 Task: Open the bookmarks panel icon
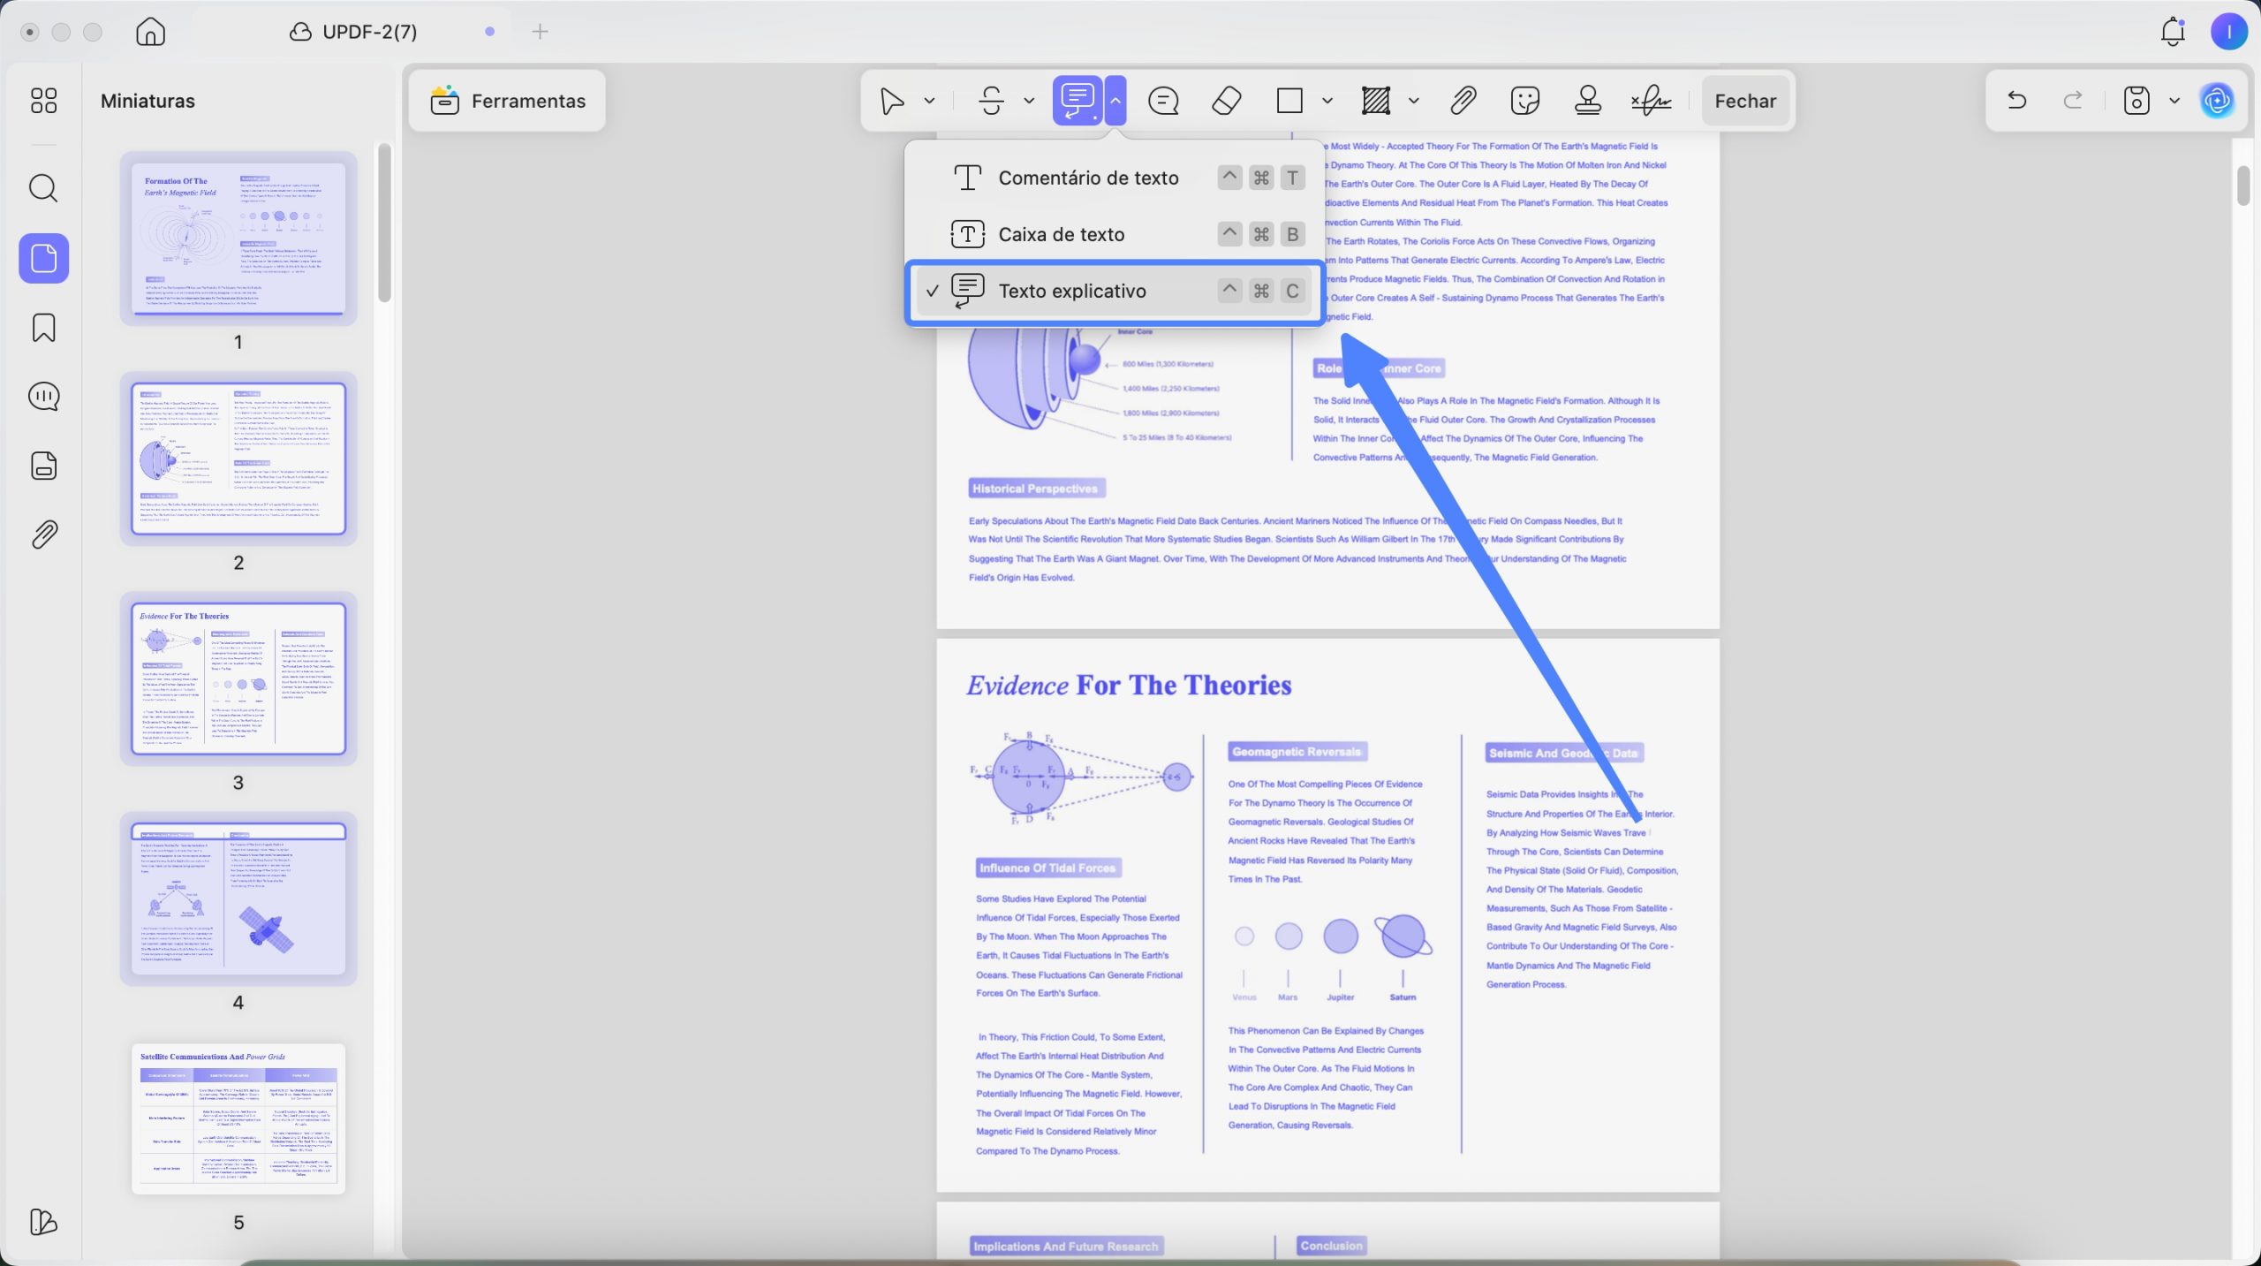click(43, 328)
